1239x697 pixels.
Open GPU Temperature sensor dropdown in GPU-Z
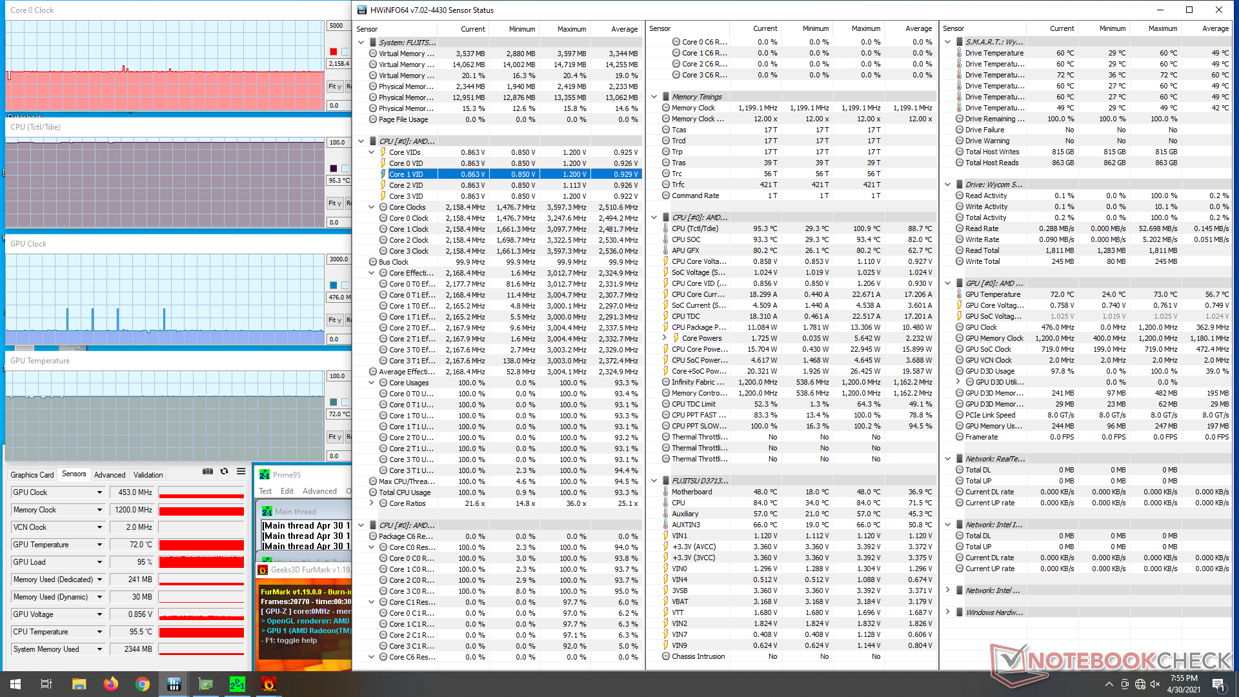click(x=99, y=545)
